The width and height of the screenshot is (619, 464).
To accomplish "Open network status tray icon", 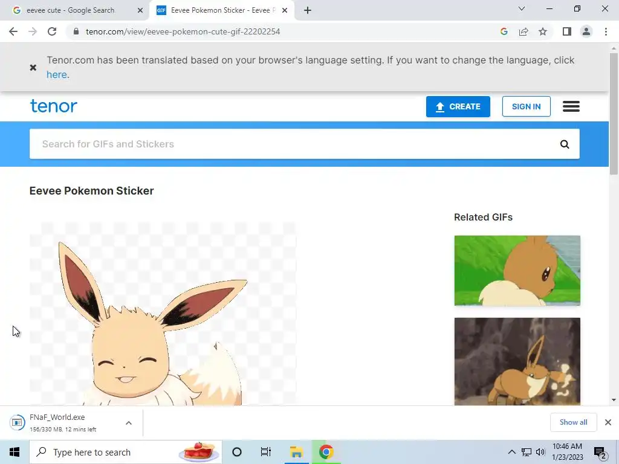I will 527,452.
